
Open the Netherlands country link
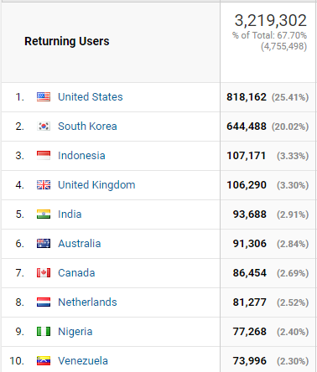point(87,302)
